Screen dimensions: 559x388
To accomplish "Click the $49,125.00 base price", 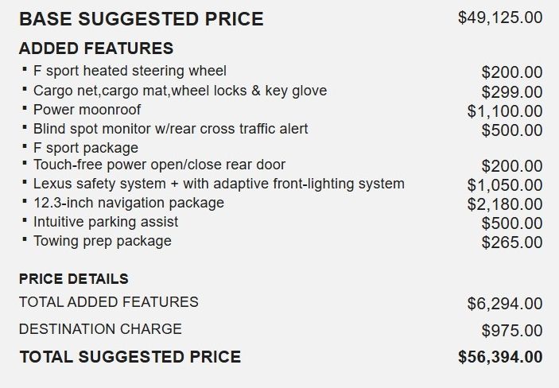I will click(500, 17).
